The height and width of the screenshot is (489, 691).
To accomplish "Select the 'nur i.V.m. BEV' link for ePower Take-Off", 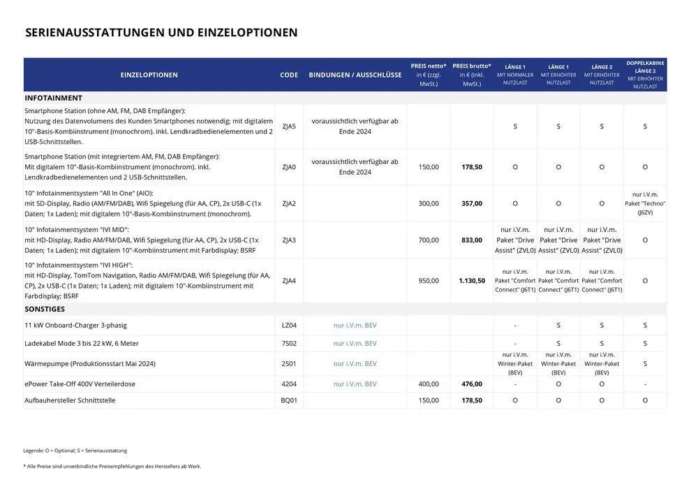I will tap(354, 383).
